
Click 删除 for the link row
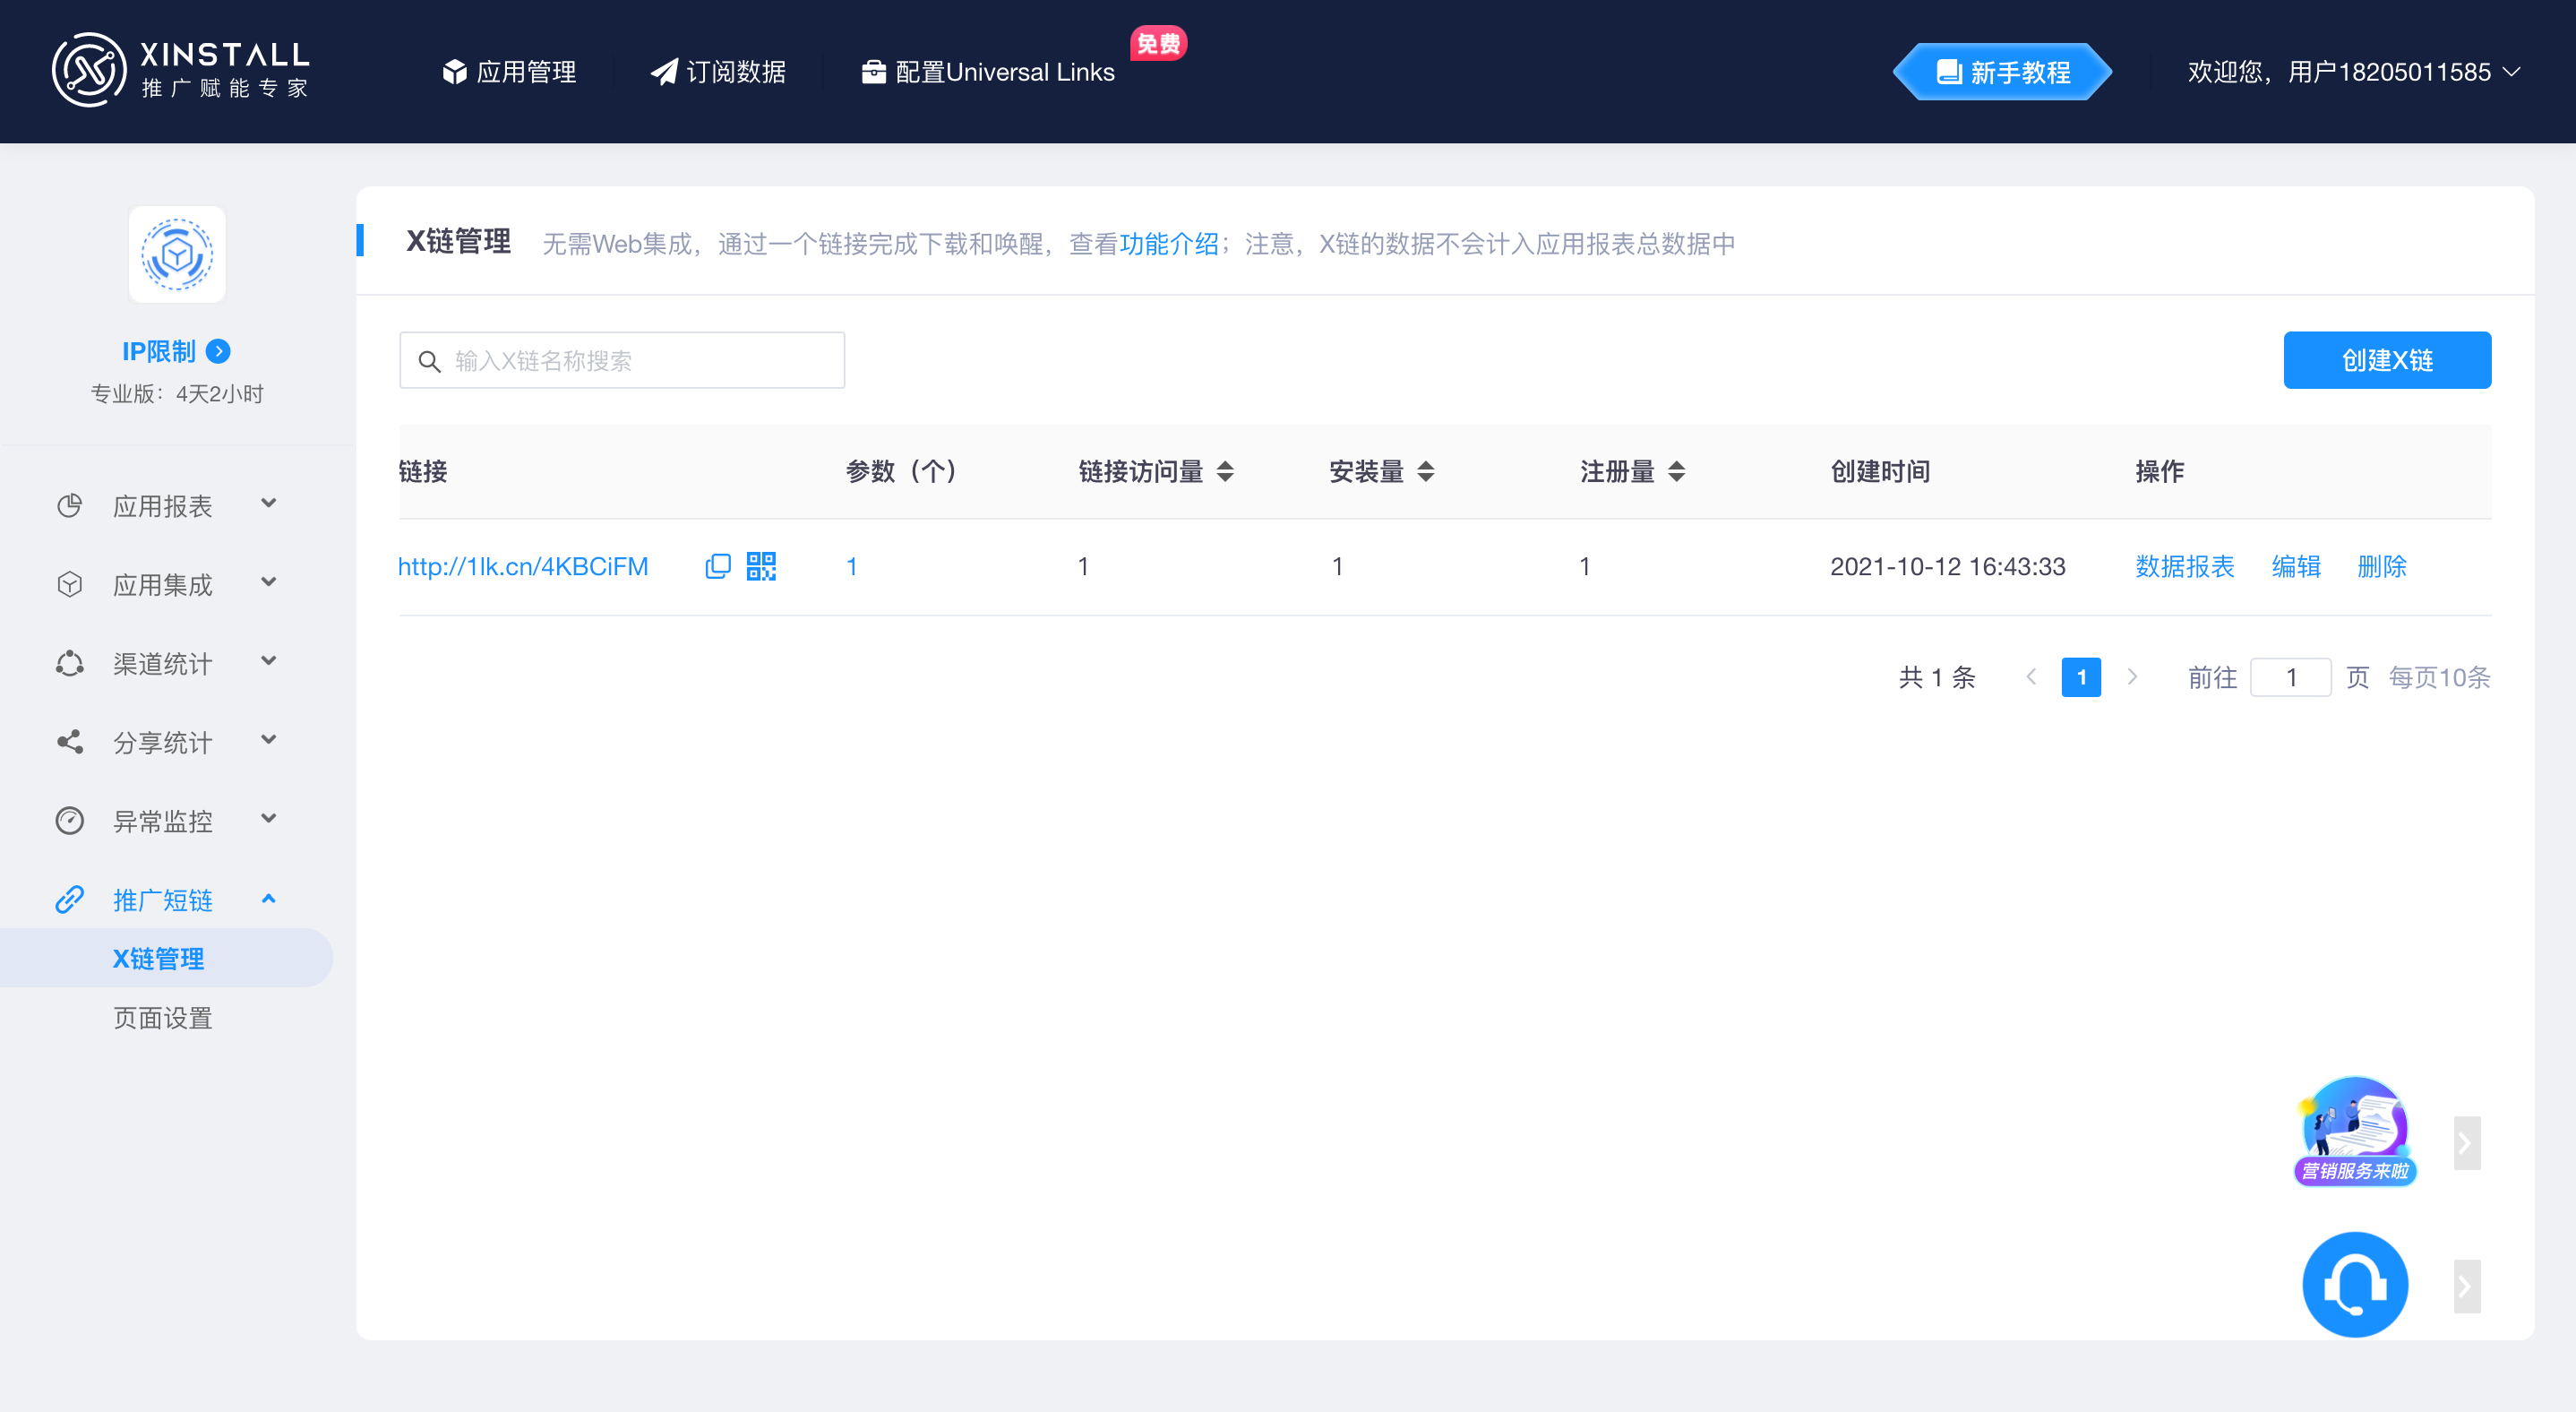tap(2382, 567)
